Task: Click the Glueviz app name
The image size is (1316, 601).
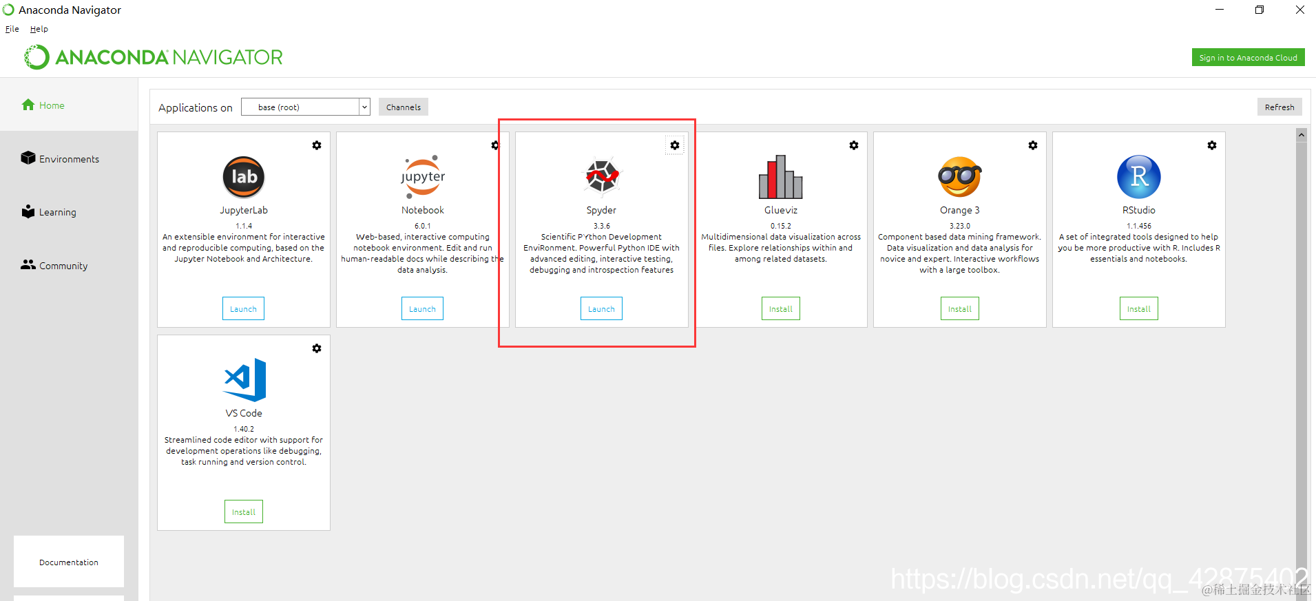Action: (x=781, y=210)
